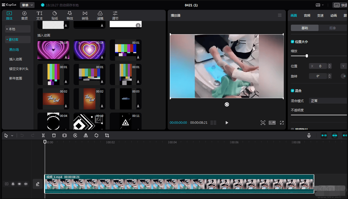Expand the 本地 section in media sidebar
Viewport: 348px width, 199px height.
[x=18, y=29]
